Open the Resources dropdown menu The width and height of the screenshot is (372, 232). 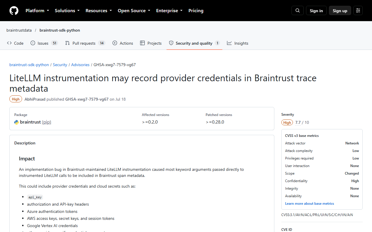99,10
